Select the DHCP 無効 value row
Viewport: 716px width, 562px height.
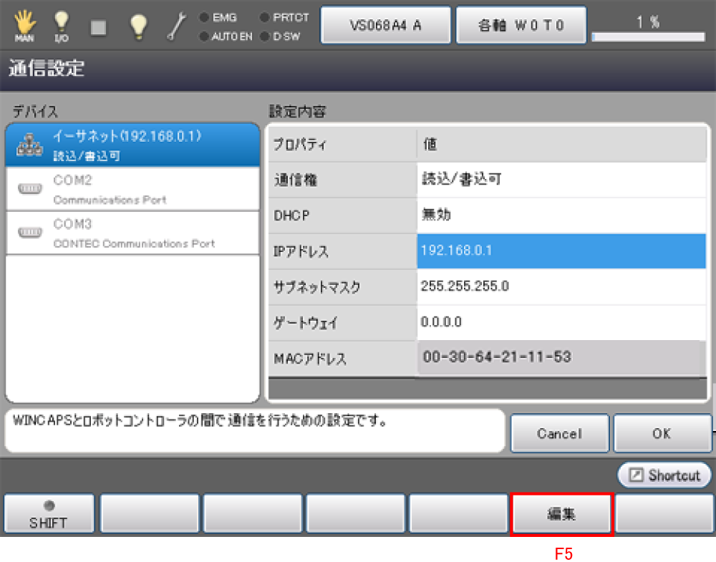point(561,215)
